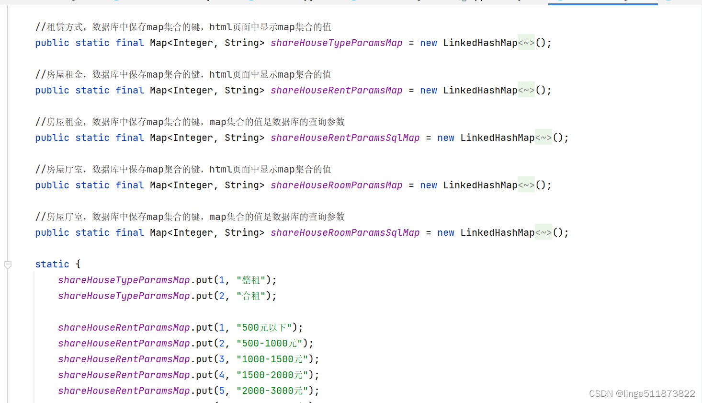Click field name shareHouseTypeParamsMap in its declaration

tap(337, 43)
